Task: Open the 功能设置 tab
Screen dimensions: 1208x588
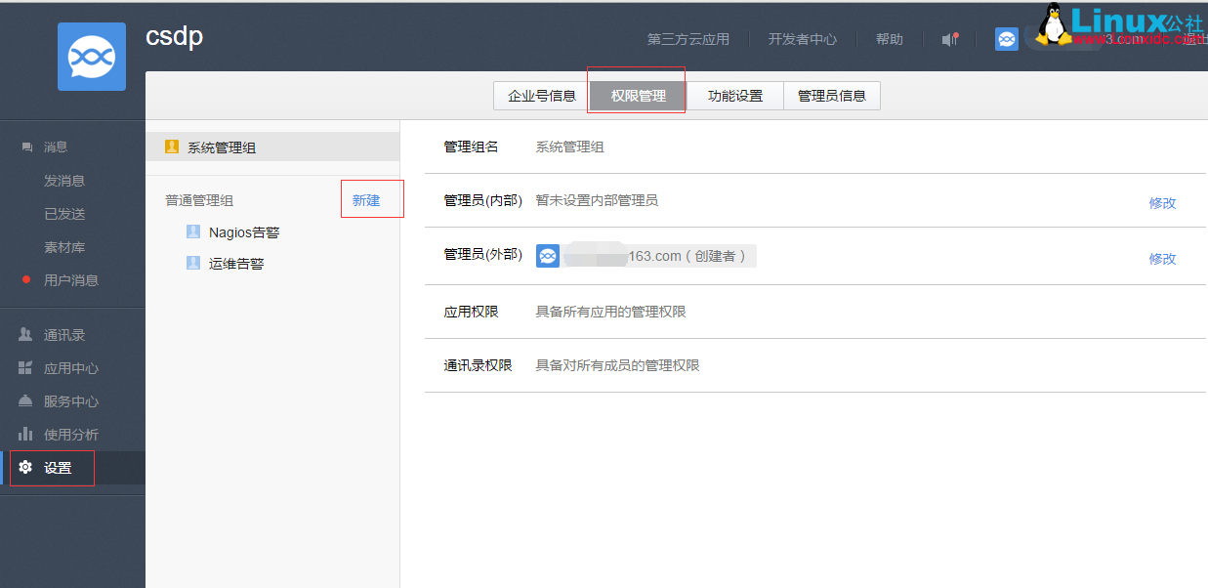Action: [734, 95]
